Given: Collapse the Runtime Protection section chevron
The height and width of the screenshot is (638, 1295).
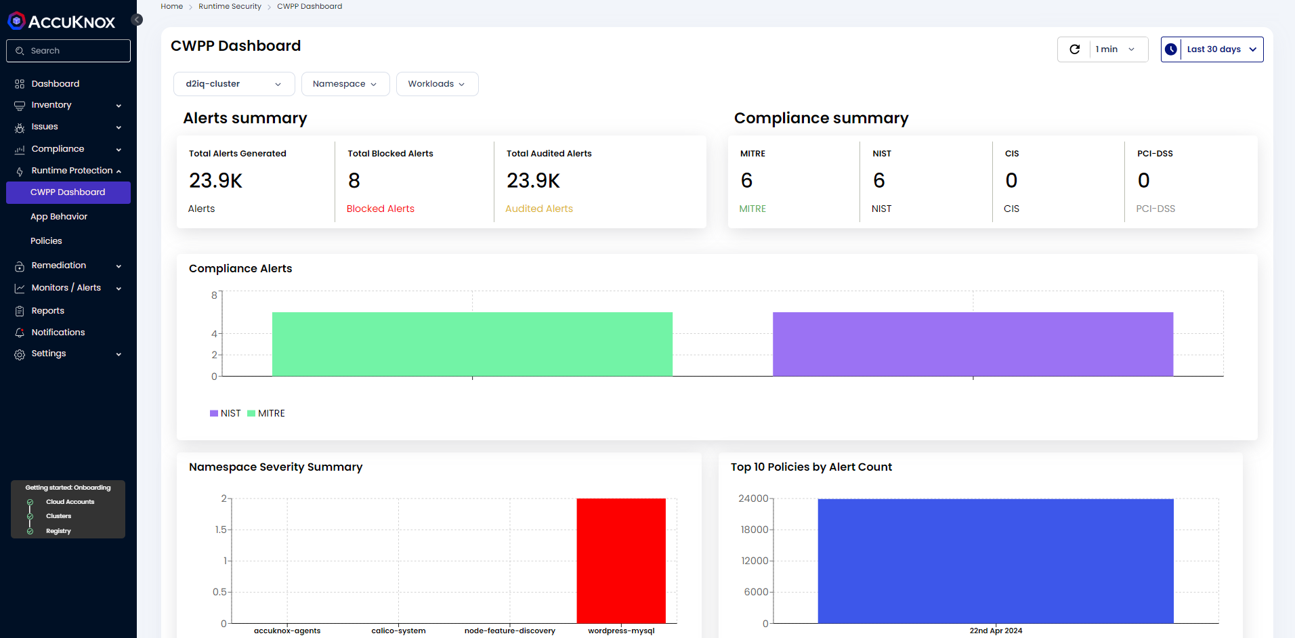Looking at the screenshot, I should pos(119,171).
